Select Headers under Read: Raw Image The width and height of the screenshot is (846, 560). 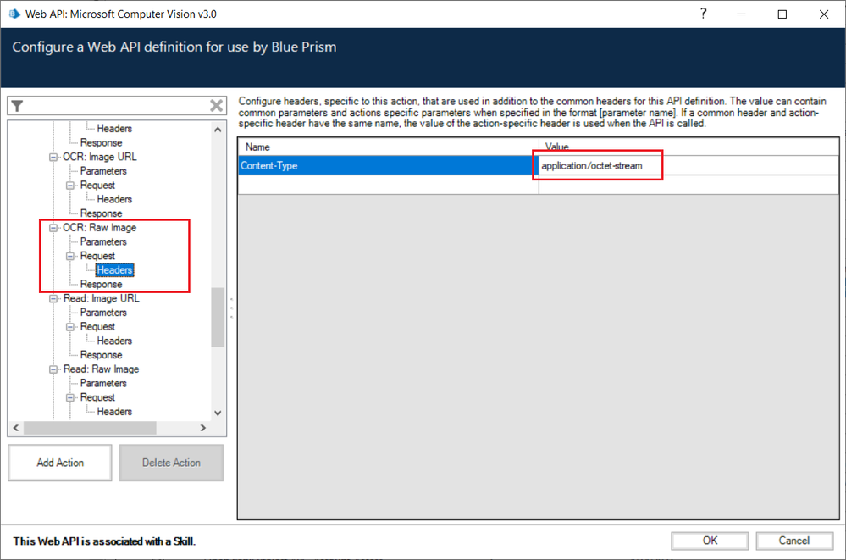tap(114, 412)
